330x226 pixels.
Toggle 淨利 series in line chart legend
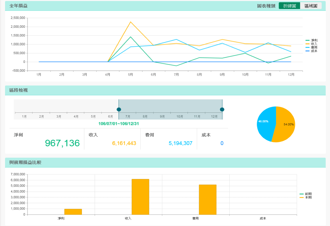coord(311,40)
